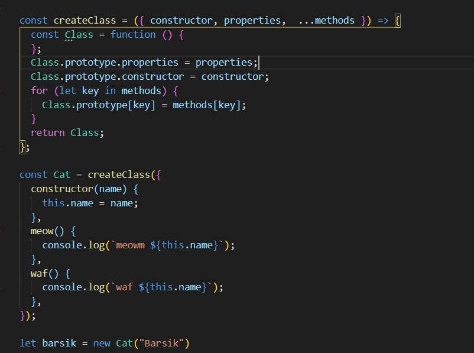
Task: Click the 'in' keyword in the for loop
Action: point(111,90)
